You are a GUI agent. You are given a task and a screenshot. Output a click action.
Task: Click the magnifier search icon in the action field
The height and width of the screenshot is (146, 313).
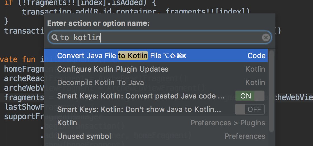click(55, 37)
